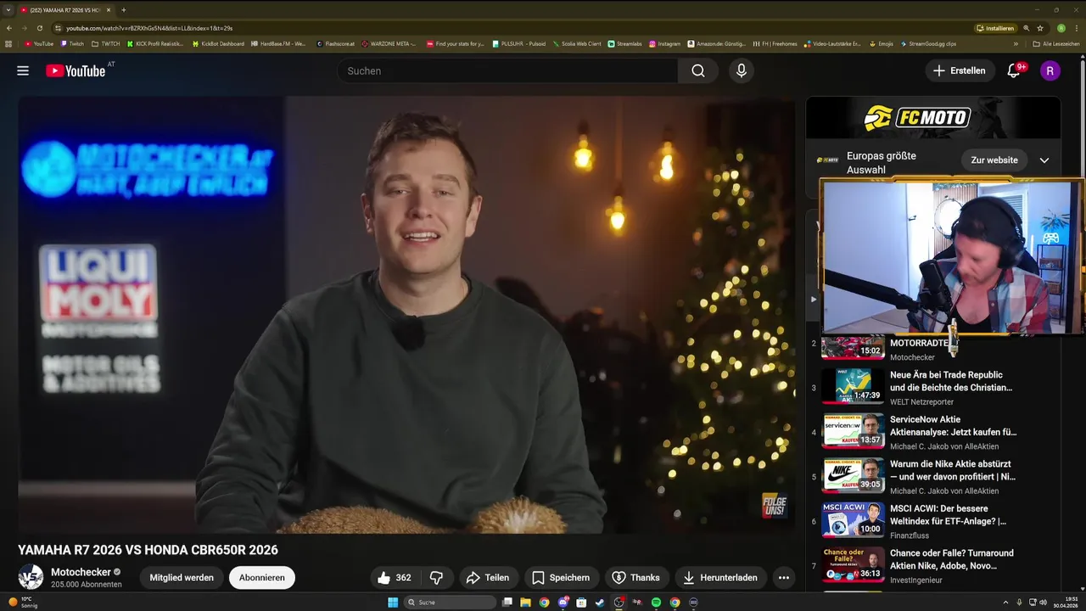Click the main video player
Image resolution: width=1086 pixels, height=611 pixels.
pyautogui.click(x=407, y=315)
